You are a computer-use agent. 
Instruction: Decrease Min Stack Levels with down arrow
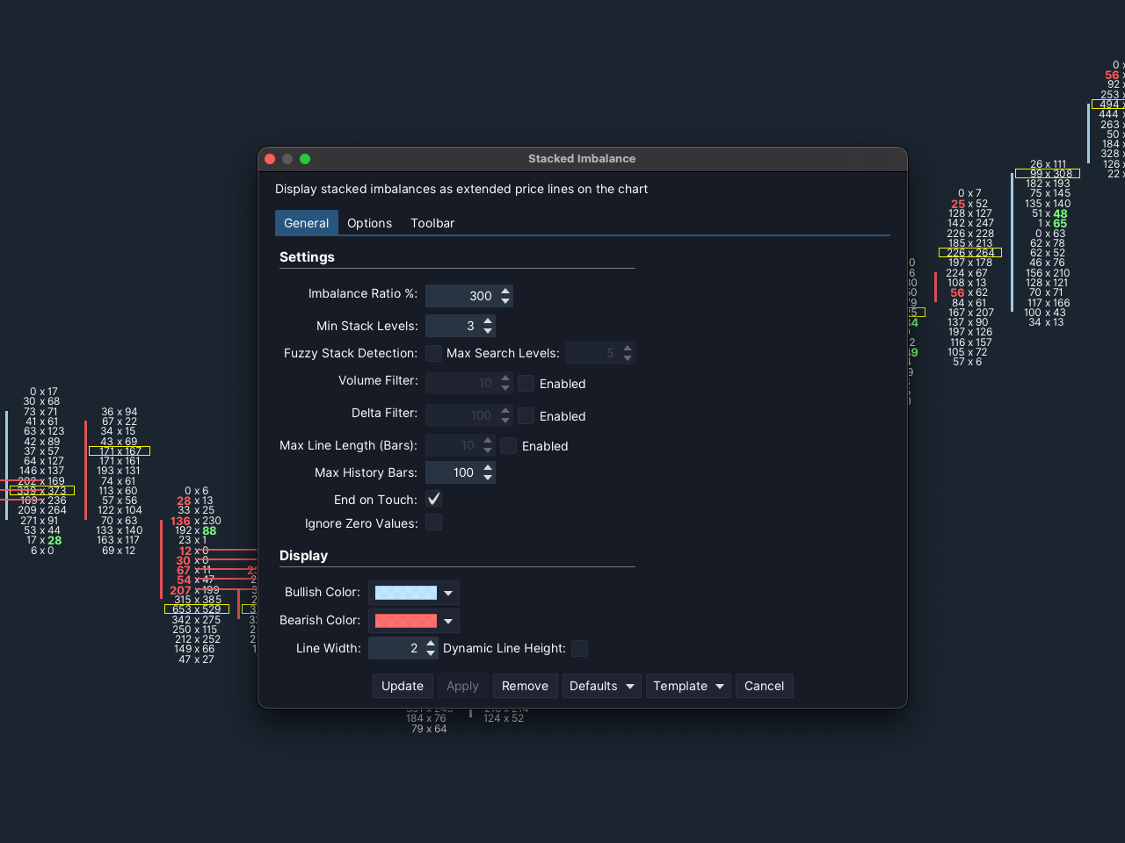488,331
